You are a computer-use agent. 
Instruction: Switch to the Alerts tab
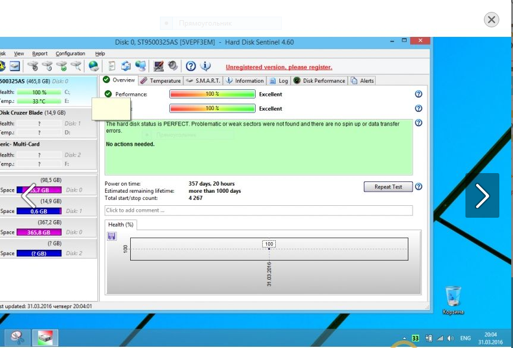pyautogui.click(x=362, y=80)
